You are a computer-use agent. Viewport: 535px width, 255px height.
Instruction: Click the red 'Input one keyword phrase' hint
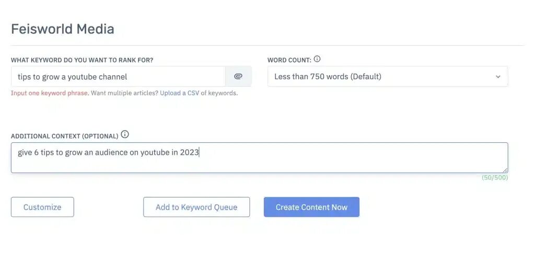(50, 93)
